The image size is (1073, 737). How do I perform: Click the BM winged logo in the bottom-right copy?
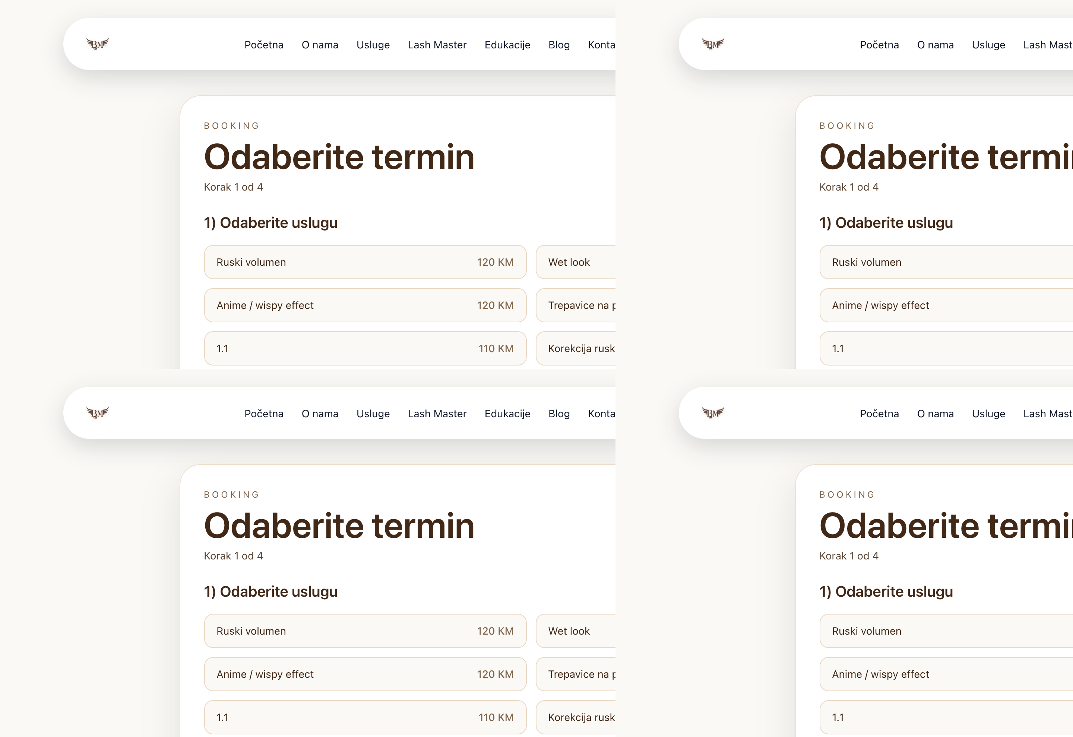713,413
